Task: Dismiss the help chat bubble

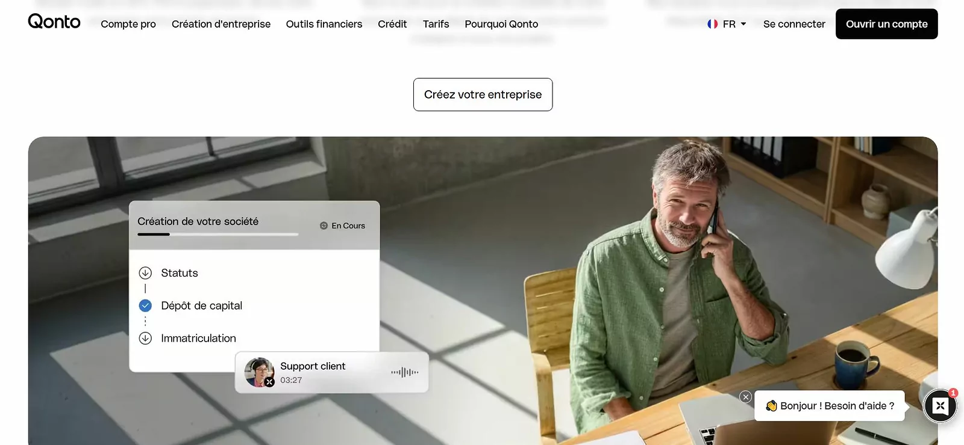Action: [745, 397]
